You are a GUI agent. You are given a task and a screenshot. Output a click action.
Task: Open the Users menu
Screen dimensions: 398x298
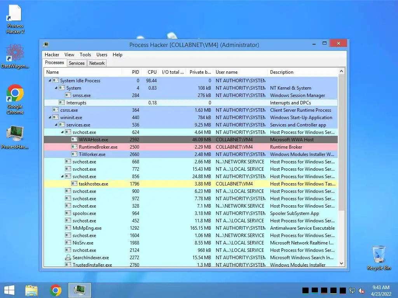pyautogui.click(x=102, y=55)
